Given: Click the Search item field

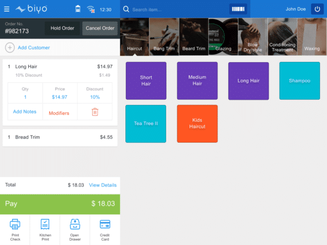Looking at the screenshot, I should click(x=179, y=10).
